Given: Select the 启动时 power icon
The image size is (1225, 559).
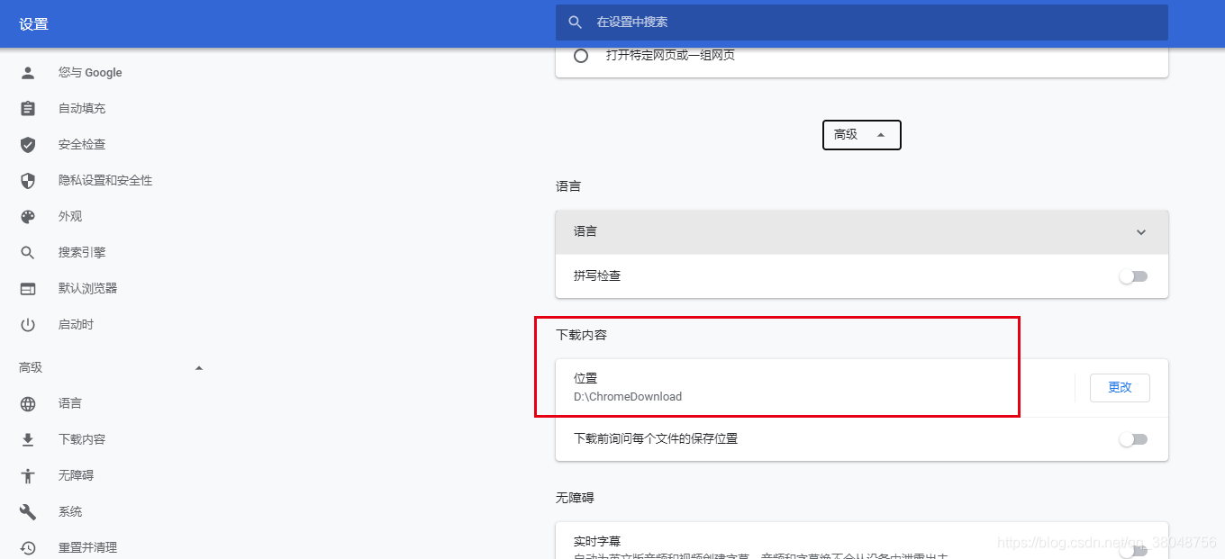Looking at the screenshot, I should coord(27,324).
